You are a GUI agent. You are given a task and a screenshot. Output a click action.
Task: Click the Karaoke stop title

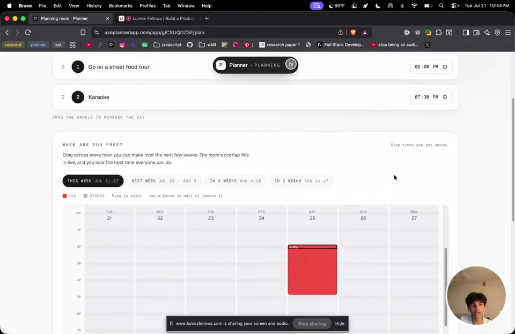pyautogui.click(x=99, y=97)
